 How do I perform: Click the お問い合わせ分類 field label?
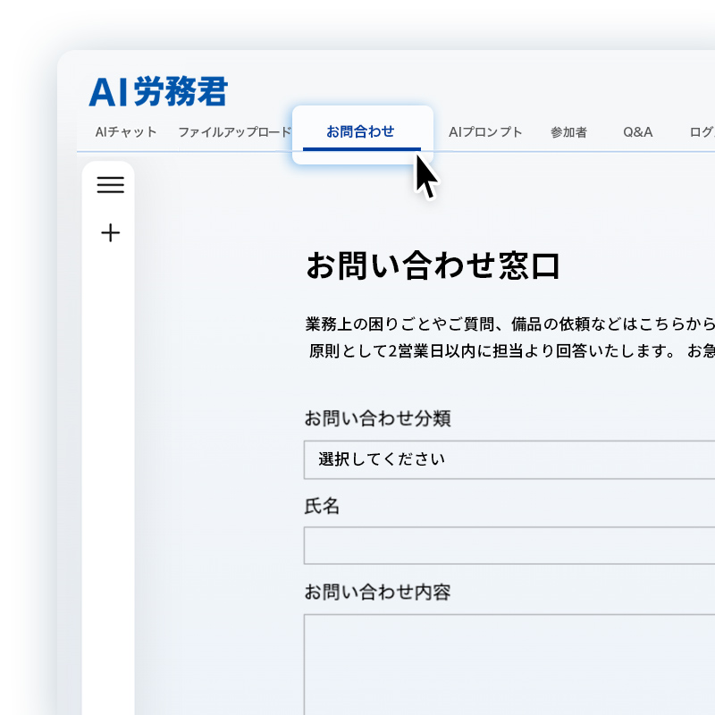pyautogui.click(x=377, y=418)
